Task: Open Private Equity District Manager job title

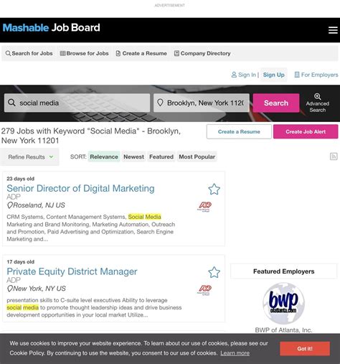Action: point(72,271)
